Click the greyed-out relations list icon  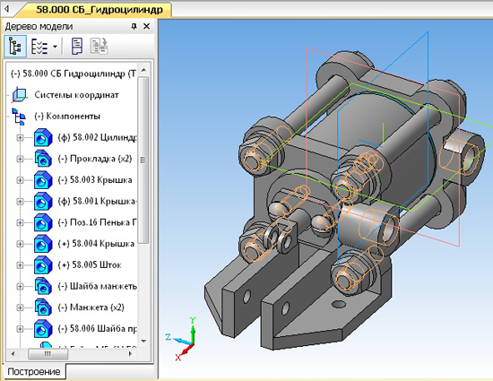[x=99, y=47]
